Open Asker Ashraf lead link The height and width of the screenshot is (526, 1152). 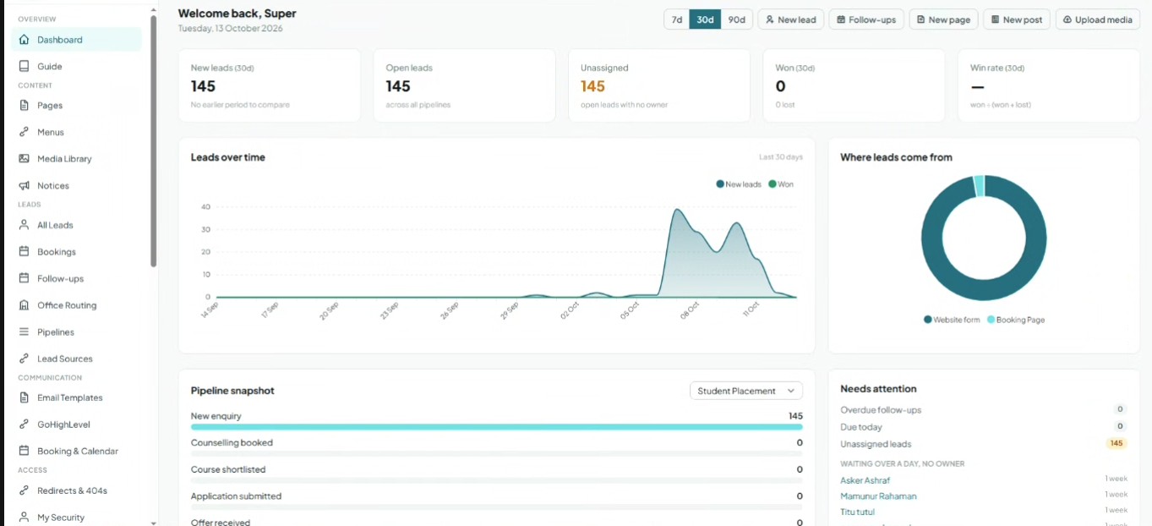pyautogui.click(x=865, y=480)
